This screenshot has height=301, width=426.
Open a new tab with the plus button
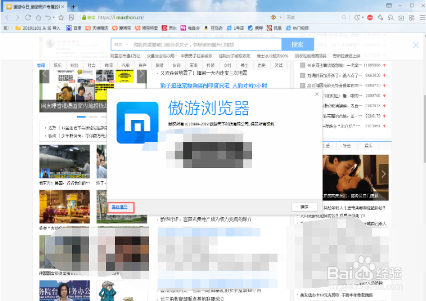point(73,6)
